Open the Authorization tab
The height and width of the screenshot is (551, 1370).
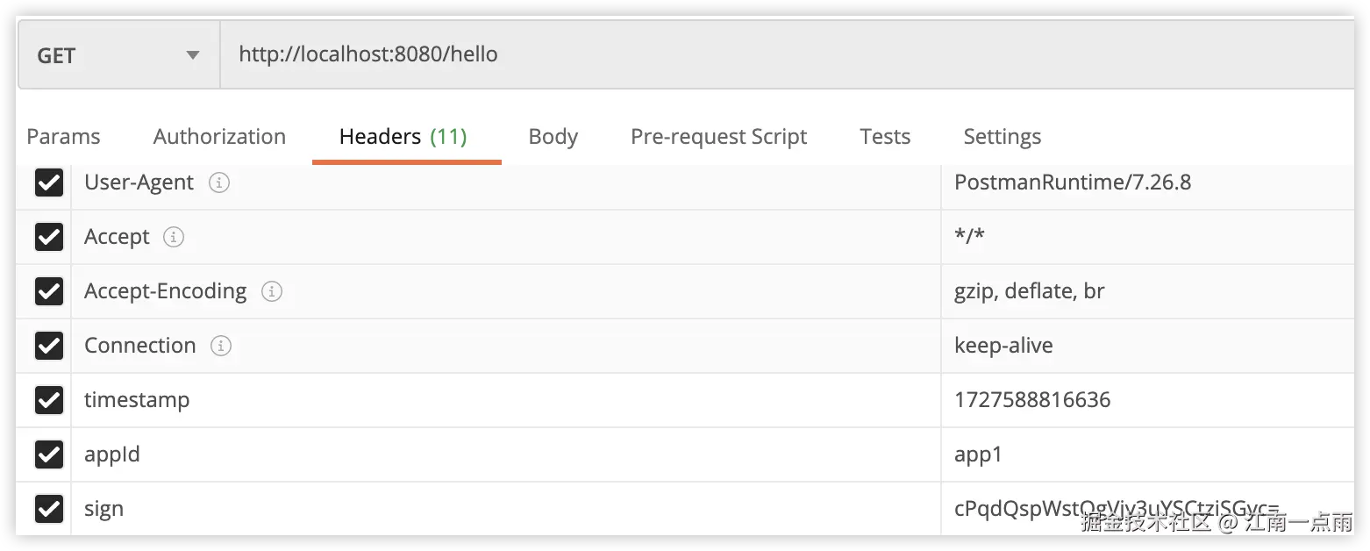[219, 137]
